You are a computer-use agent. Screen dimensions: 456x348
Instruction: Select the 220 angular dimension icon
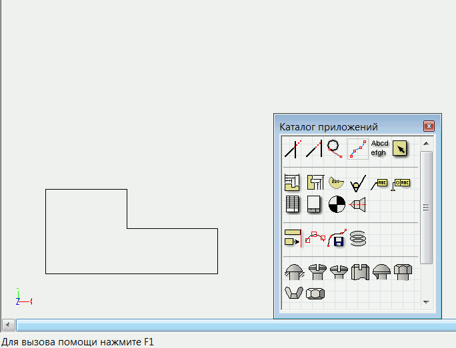coord(337,182)
